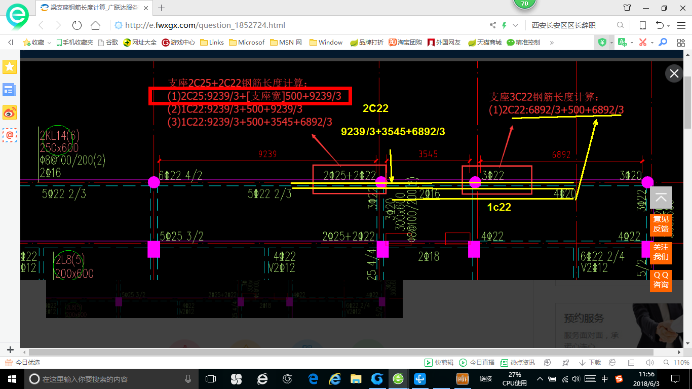Open 快剪辑 in the status bar
This screenshot has height=389, width=692.
pyautogui.click(x=439, y=363)
